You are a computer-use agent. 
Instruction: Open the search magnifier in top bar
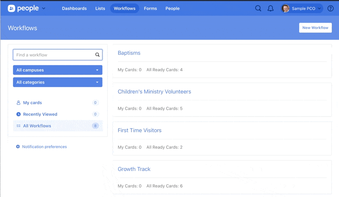258,8
